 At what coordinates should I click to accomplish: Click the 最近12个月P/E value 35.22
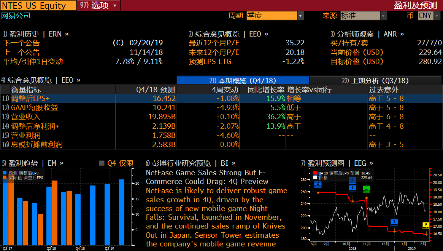pos(295,43)
